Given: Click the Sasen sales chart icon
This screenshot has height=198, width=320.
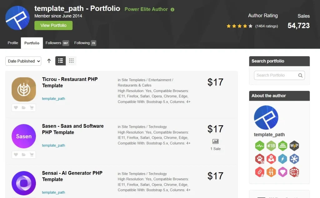Looking at the screenshot, I should pyautogui.click(x=215, y=141).
